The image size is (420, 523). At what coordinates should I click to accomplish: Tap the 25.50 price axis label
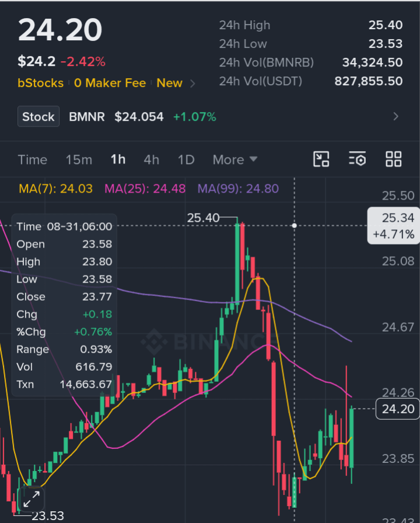pyautogui.click(x=398, y=196)
